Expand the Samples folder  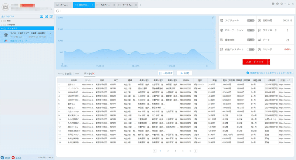pyautogui.click(x=2, y=24)
